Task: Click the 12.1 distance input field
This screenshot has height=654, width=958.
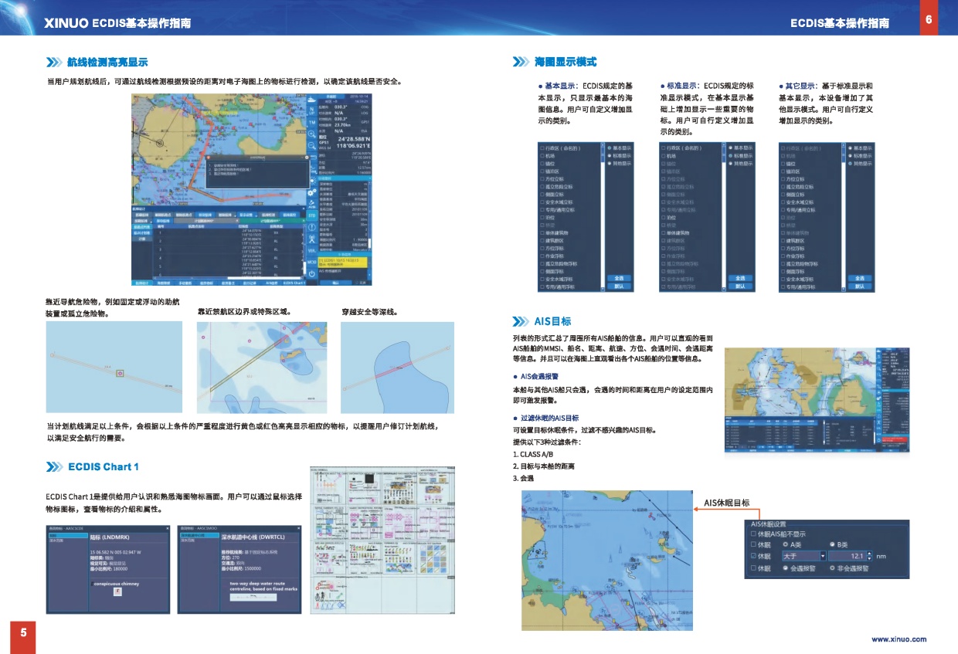Action: click(x=847, y=556)
